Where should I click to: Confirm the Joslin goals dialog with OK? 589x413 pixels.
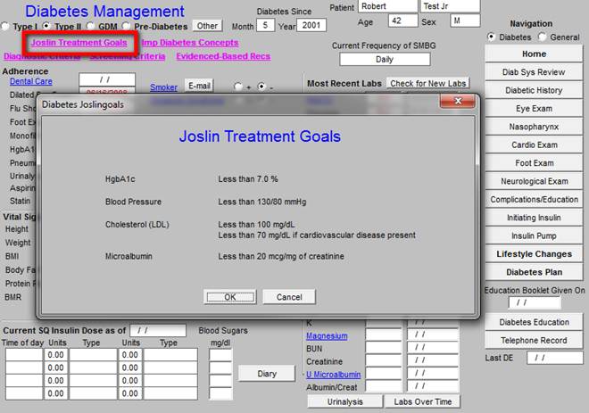[x=230, y=297]
